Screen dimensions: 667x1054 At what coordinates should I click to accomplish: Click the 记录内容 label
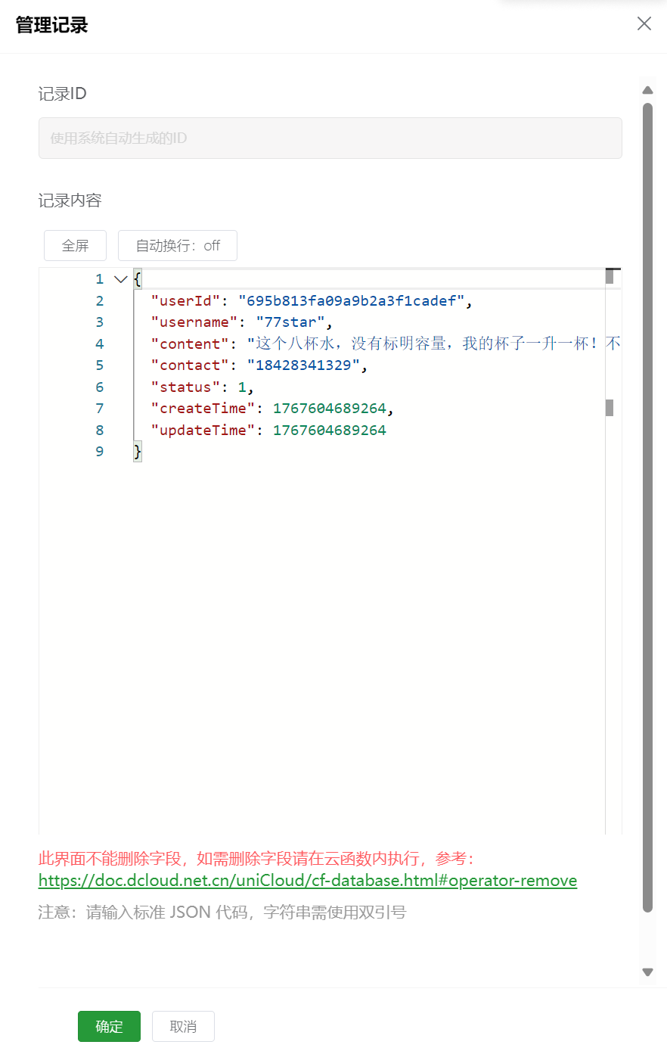pyautogui.click(x=70, y=201)
